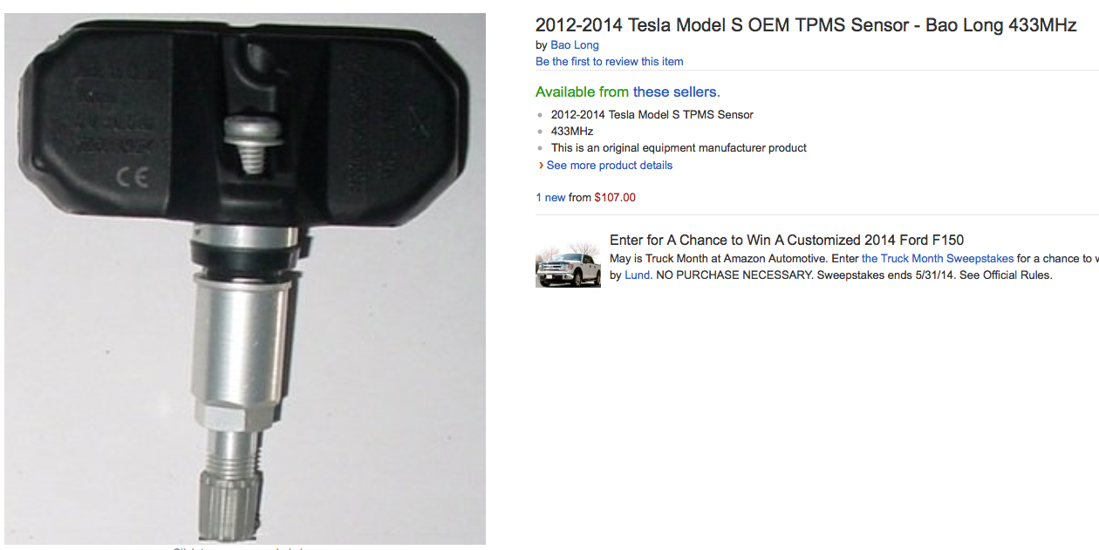Click the original equipment manufacturer bullet text

[x=679, y=148]
